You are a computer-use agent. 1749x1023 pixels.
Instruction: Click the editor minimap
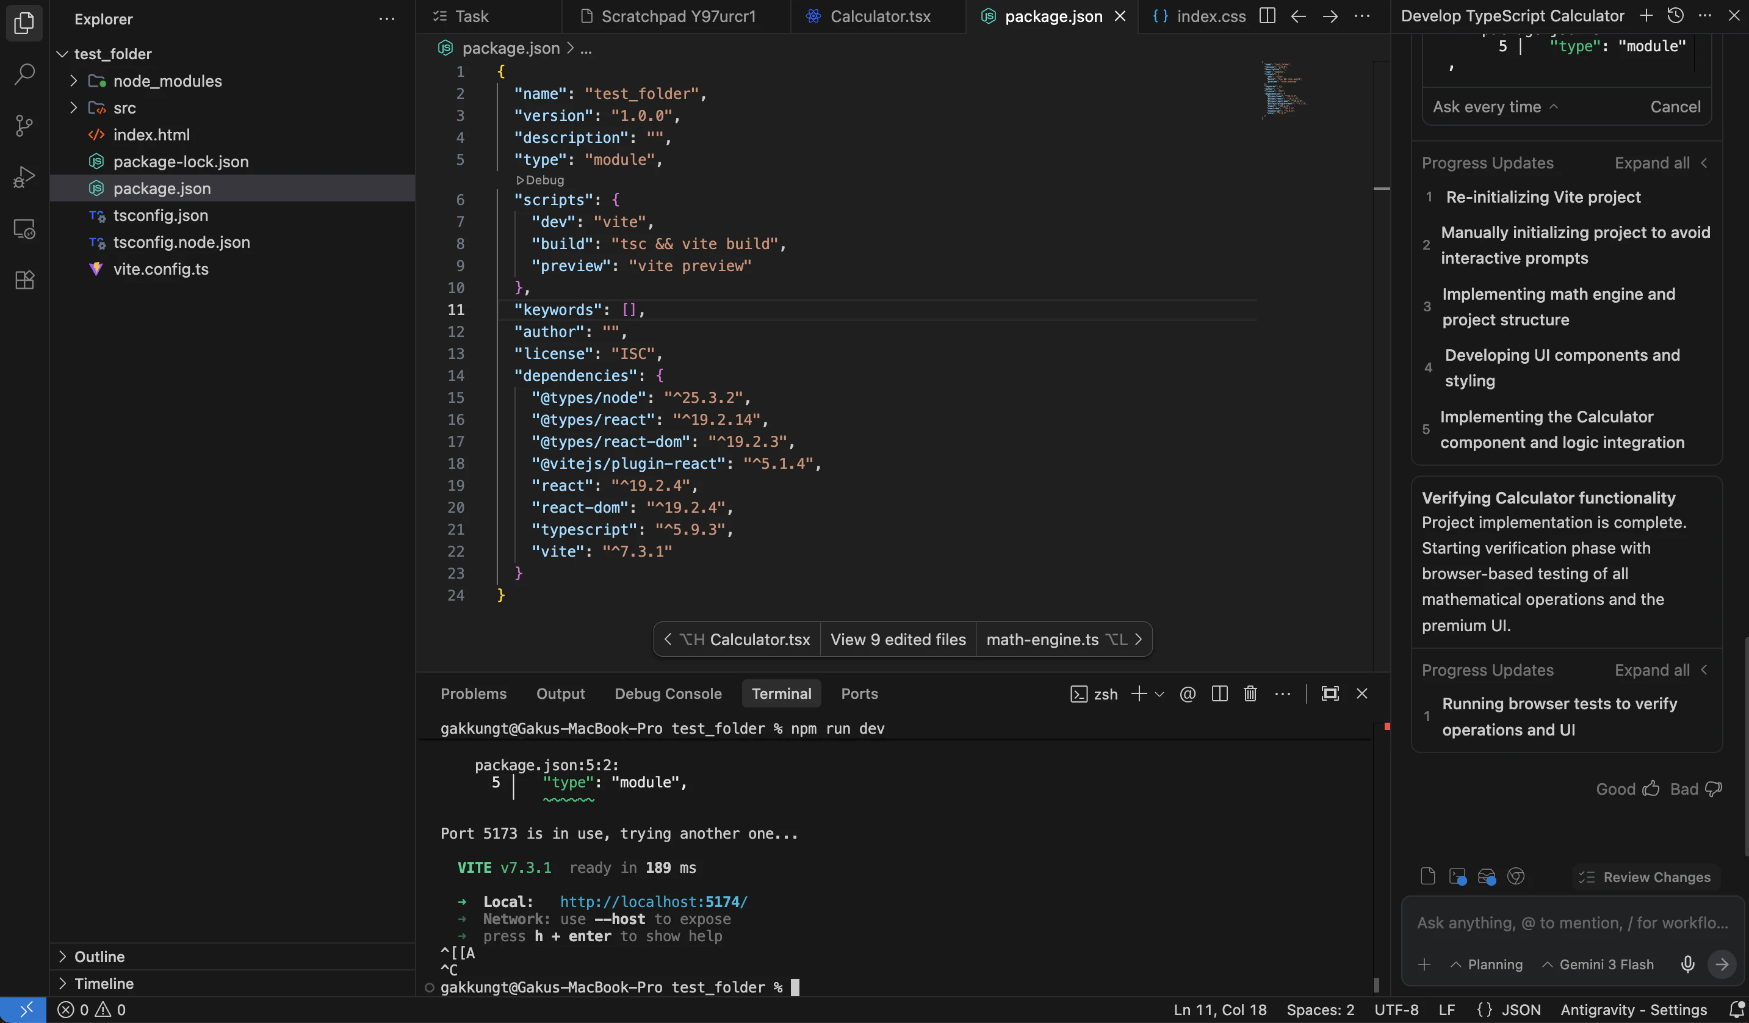click(1284, 90)
